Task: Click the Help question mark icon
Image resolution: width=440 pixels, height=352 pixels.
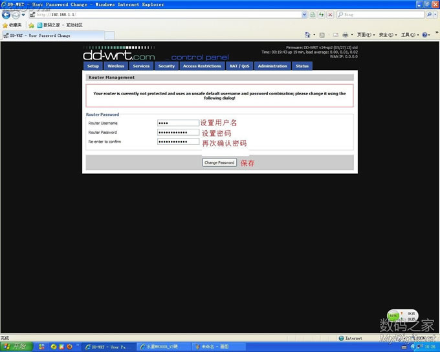Action: point(426,35)
